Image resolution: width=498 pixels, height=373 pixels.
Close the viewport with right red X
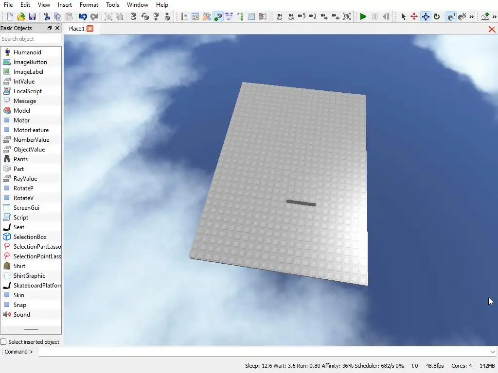coord(492,30)
